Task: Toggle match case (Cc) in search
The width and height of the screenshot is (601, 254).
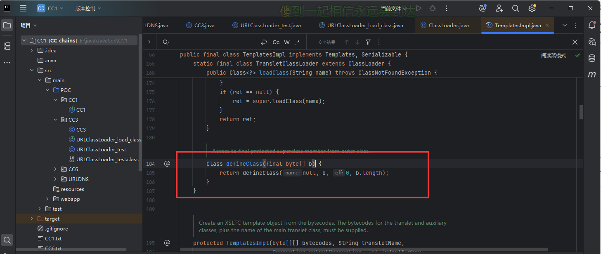Action: pos(276,42)
